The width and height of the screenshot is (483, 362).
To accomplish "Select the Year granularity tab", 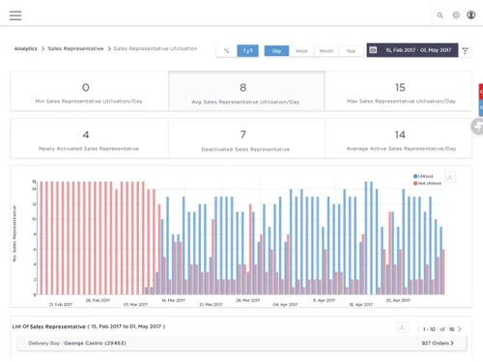I will [x=351, y=51].
